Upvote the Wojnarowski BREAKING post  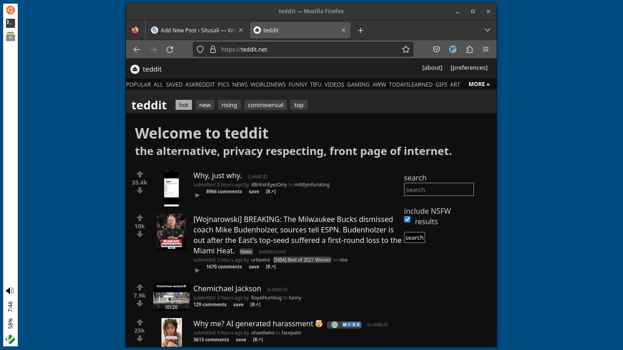(x=140, y=218)
